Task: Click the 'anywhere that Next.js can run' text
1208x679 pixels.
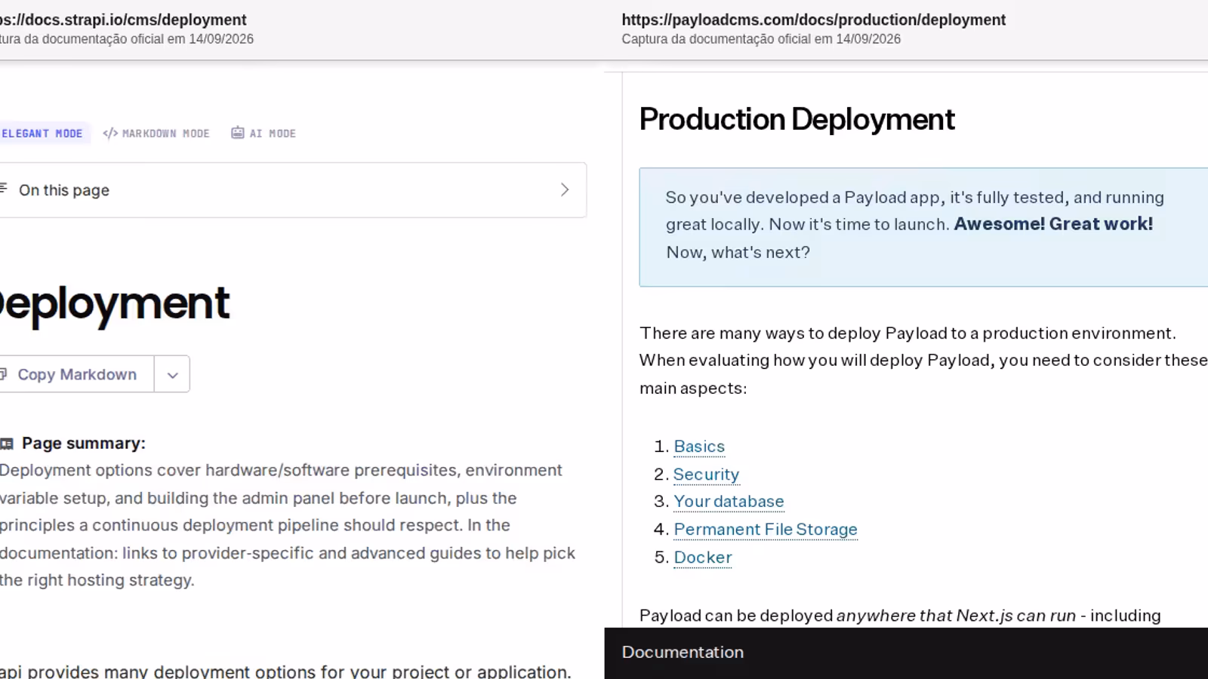Action: click(956, 616)
